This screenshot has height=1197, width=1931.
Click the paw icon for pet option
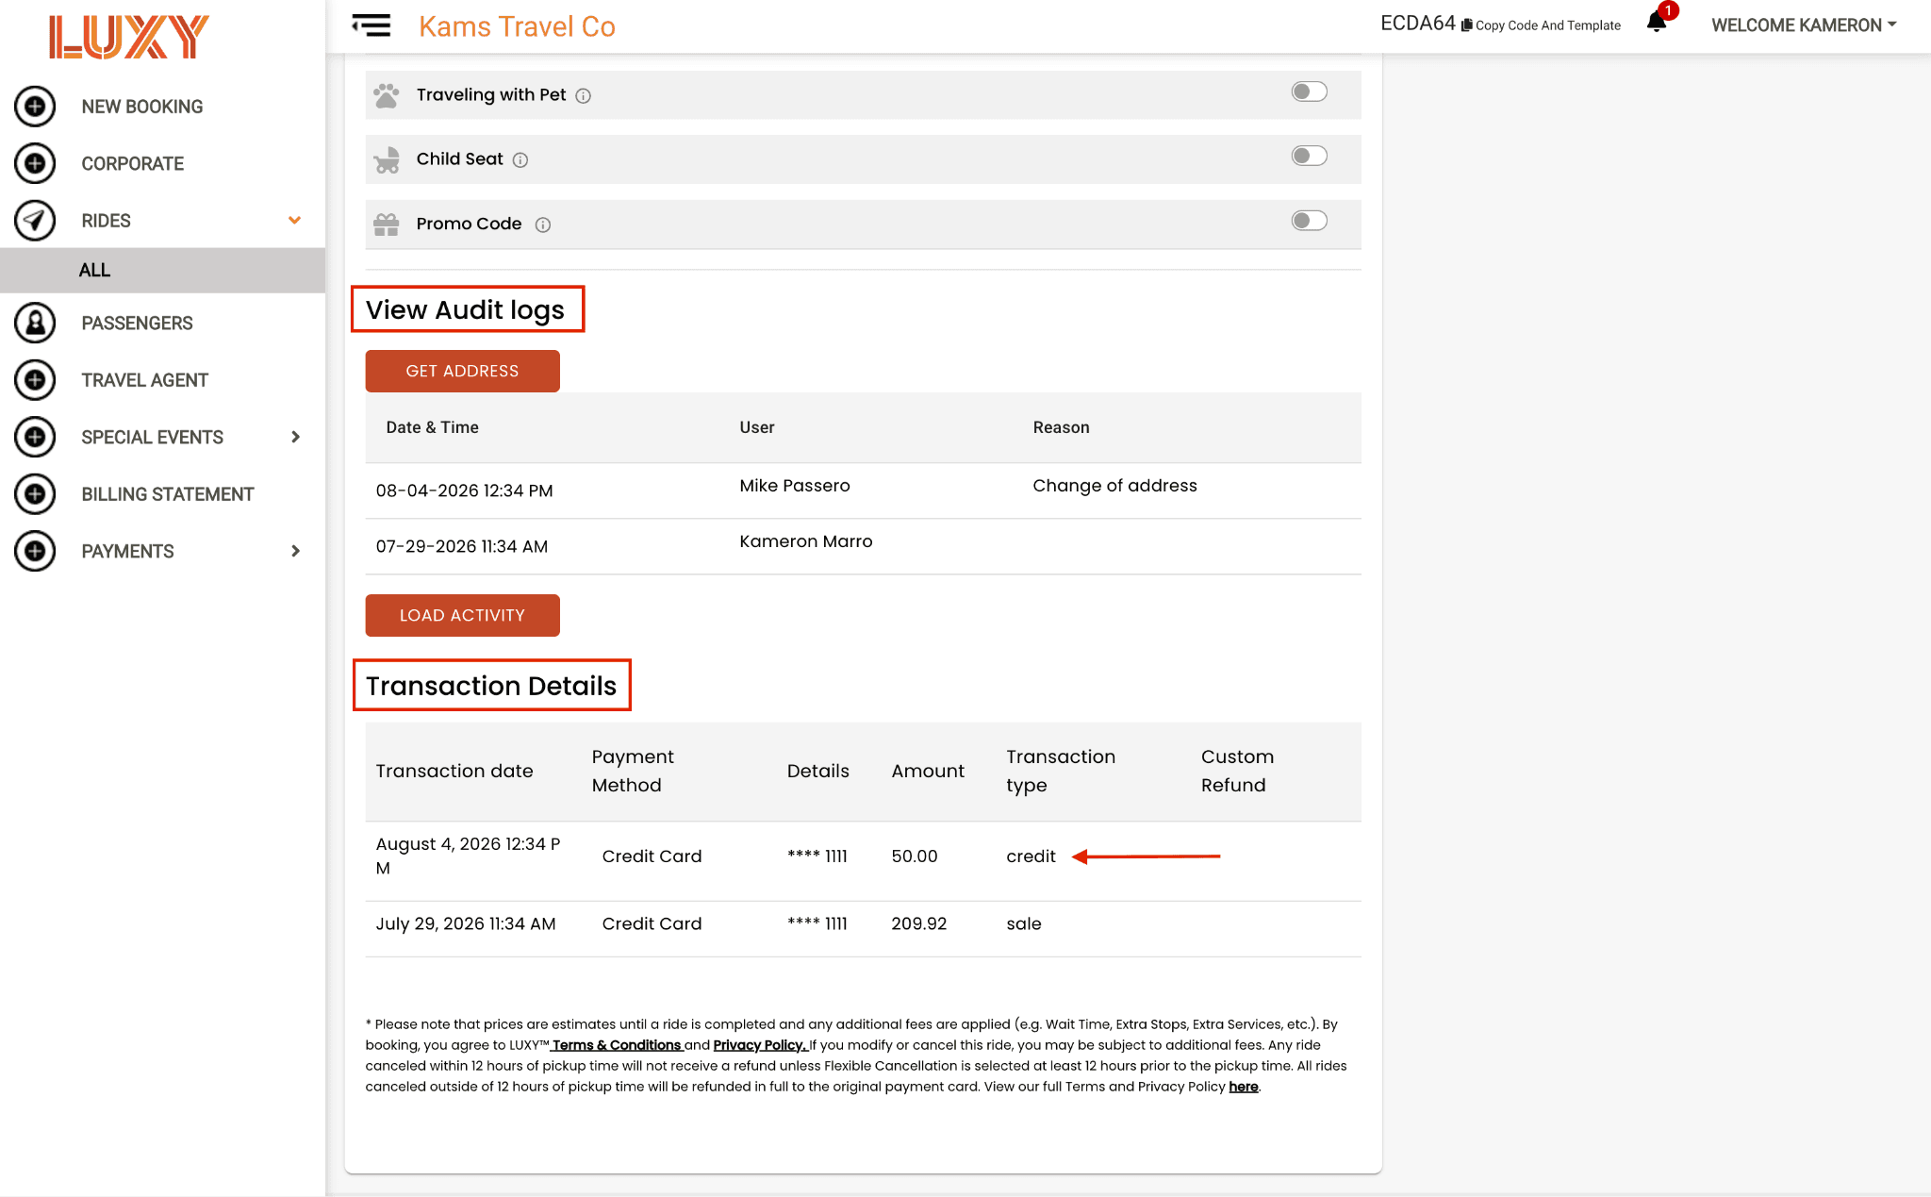pos(387,95)
